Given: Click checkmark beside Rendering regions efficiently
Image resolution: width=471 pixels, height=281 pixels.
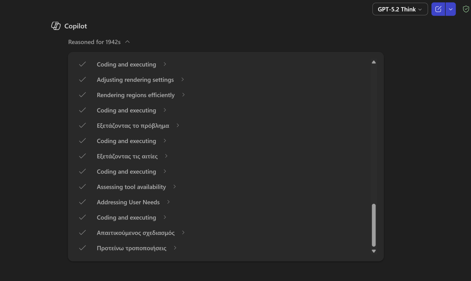Looking at the screenshot, I should (x=82, y=95).
